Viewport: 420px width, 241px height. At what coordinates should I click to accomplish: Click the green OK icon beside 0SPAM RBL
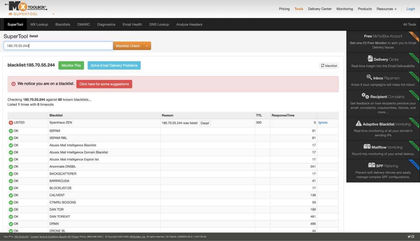point(11,138)
